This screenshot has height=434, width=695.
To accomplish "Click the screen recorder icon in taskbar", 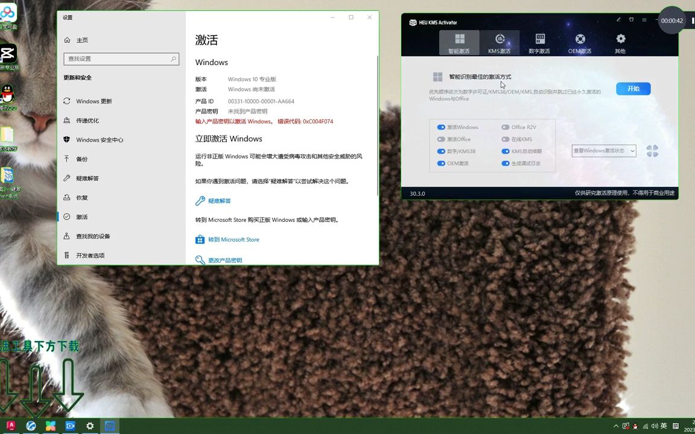I will click(70, 426).
